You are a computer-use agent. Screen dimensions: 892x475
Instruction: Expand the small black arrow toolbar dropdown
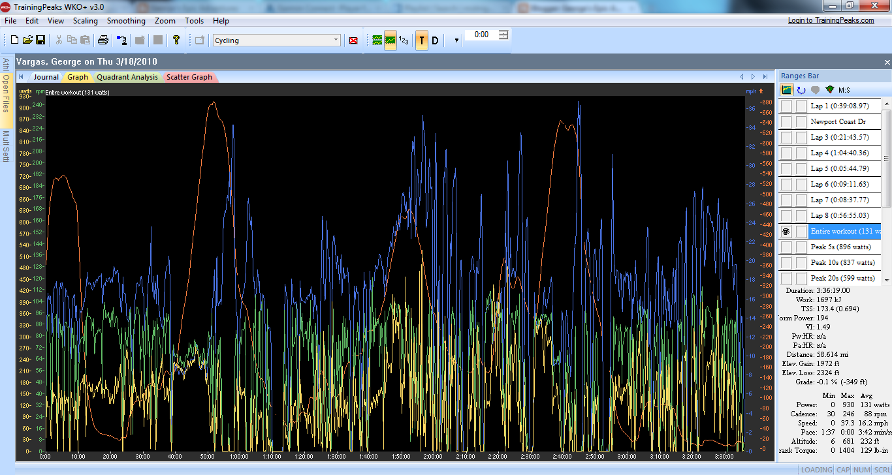(x=456, y=40)
